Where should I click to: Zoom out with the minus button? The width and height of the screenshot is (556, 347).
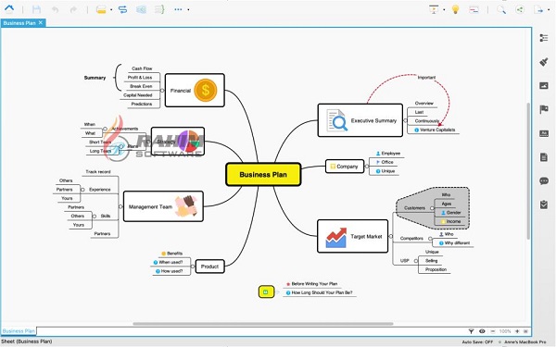[x=493, y=331]
